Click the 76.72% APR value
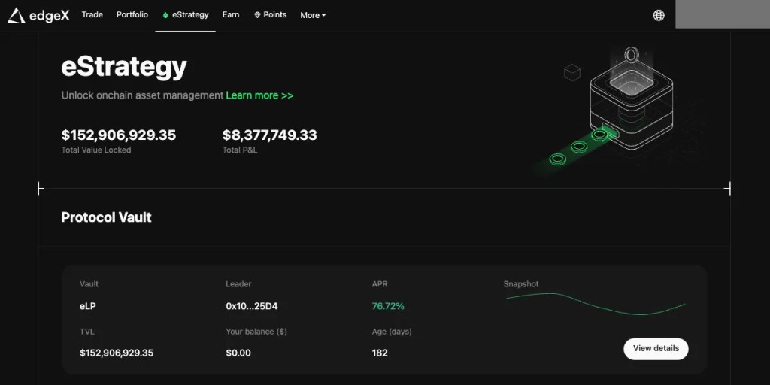Image resolution: width=770 pixels, height=385 pixels. [x=388, y=306]
